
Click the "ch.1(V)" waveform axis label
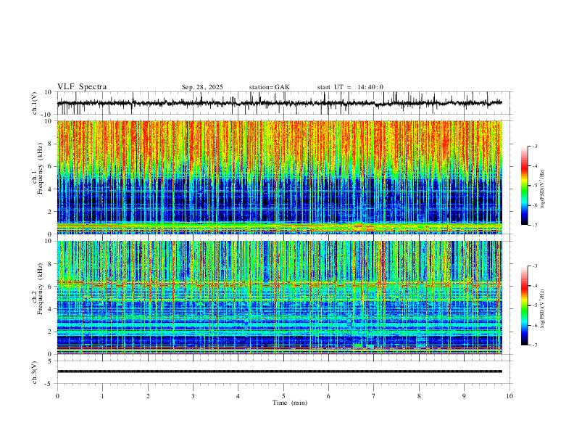(35, 103)
